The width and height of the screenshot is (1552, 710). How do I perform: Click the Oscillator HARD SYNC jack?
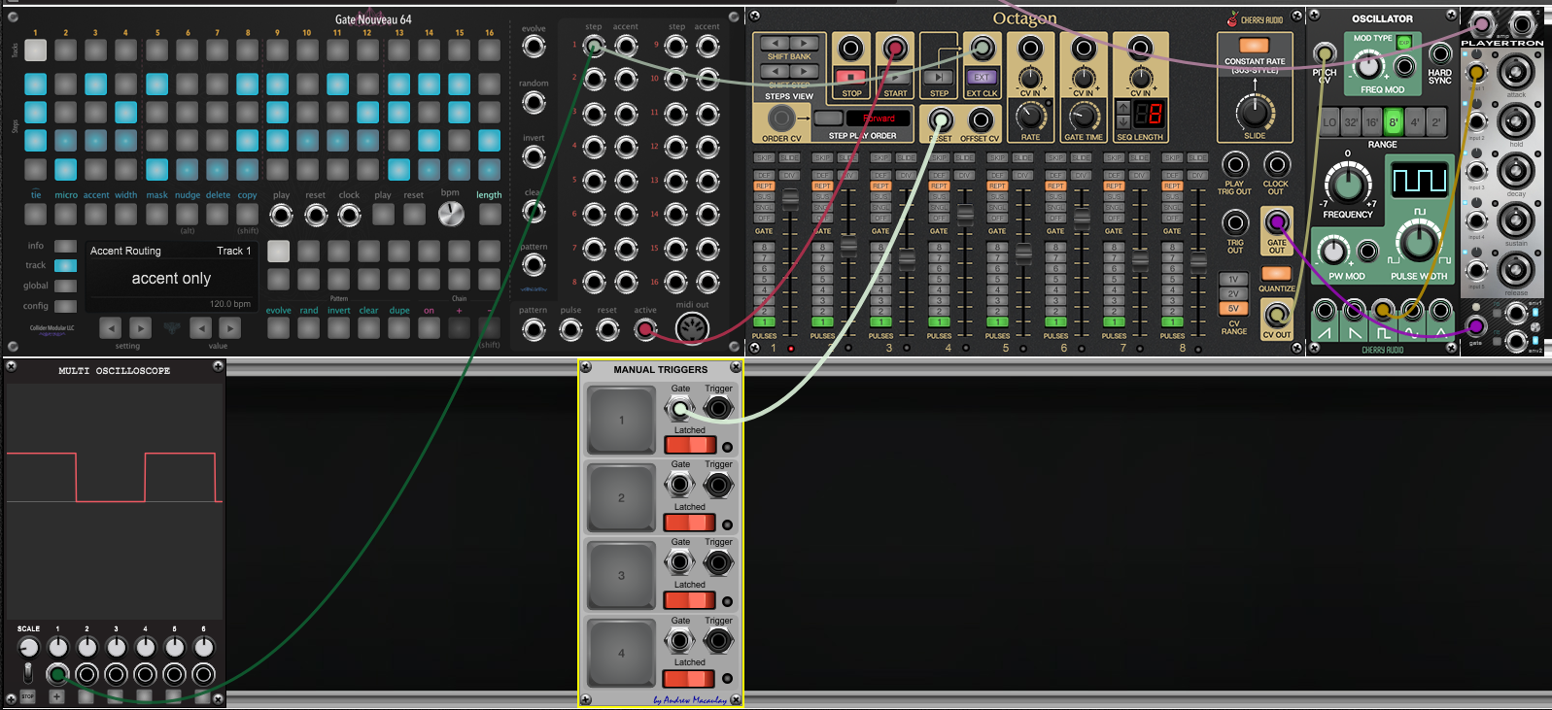coord(1440,54)
